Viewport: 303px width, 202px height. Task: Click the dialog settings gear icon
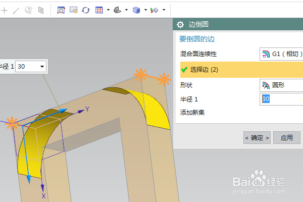(180, 25)
